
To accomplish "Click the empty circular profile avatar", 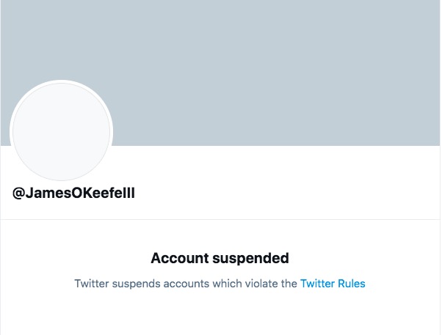I will (x=61, y=132).
